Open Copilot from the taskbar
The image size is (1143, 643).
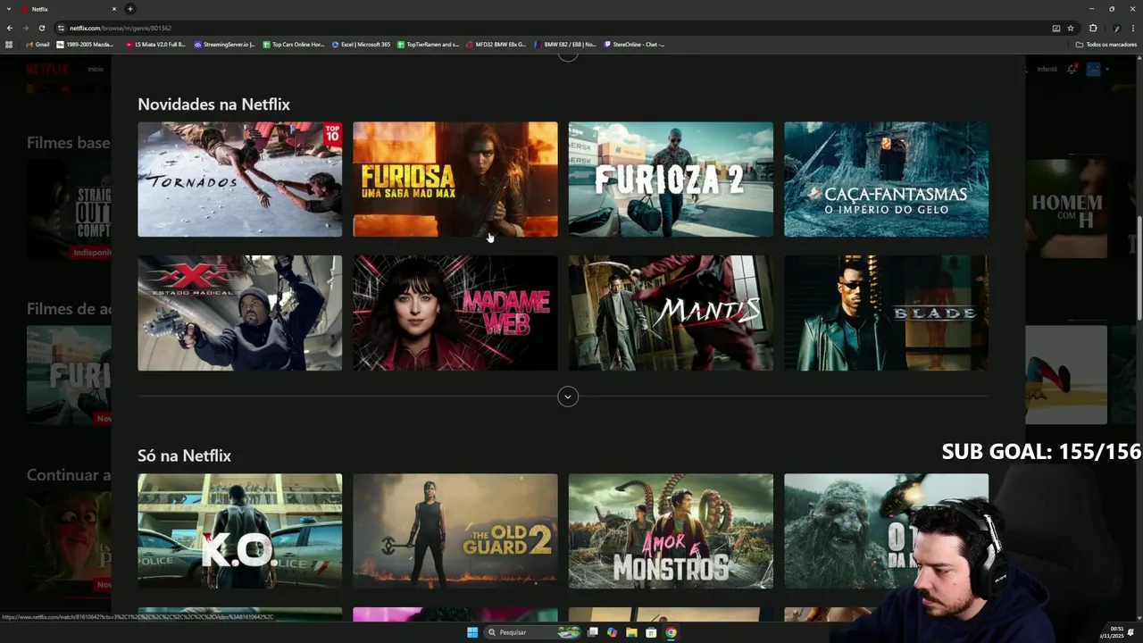tap(612, 632)
